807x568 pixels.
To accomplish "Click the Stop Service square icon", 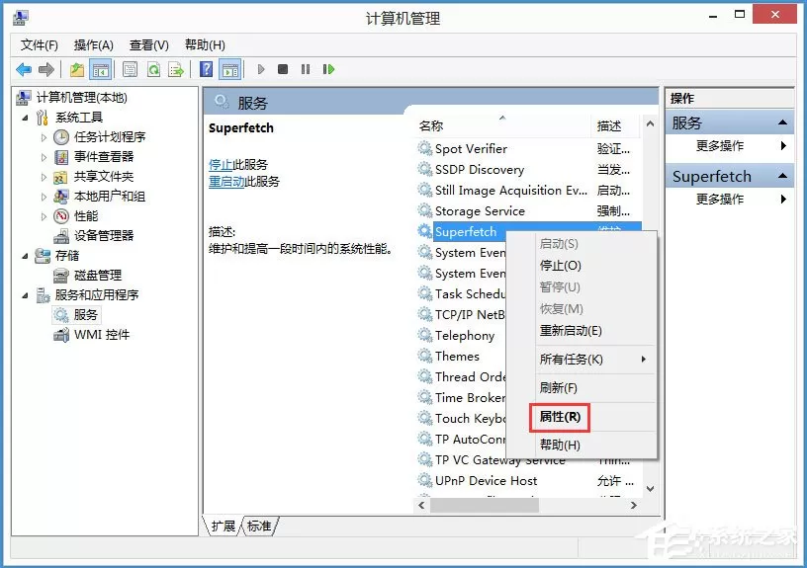I will [283, 69].
